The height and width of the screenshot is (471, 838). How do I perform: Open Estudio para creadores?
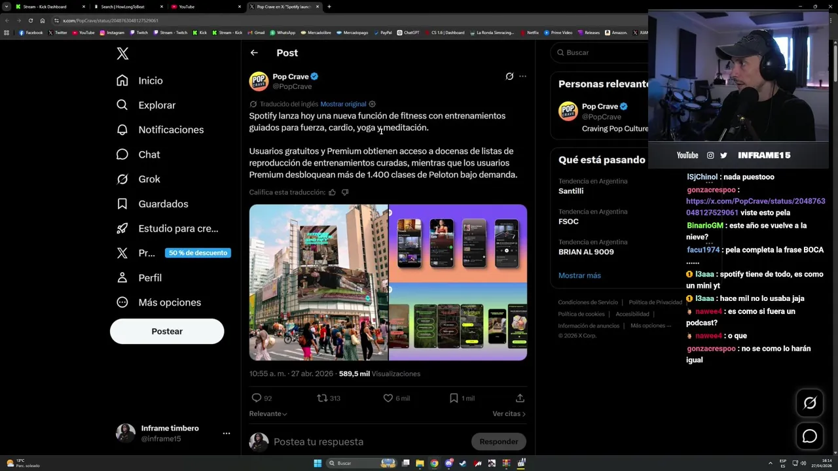[167, 228]
